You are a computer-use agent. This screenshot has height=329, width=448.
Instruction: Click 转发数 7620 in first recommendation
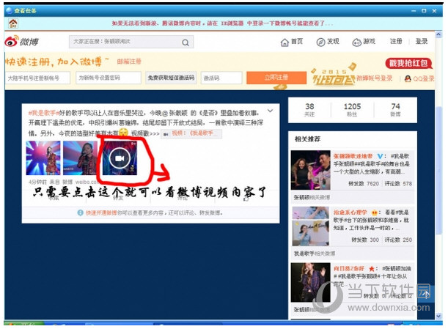pos(364,184)
